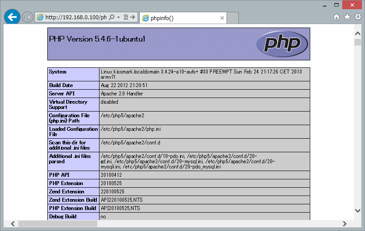Click the Aug 22 2012 21:20:51 value
The image size is (365, 231).
coord(124,85)
